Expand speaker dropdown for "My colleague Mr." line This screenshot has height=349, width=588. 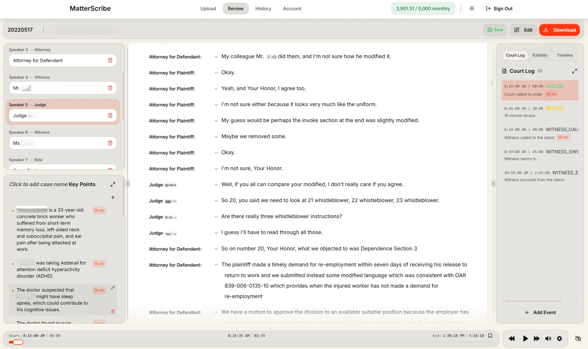pyautogui.click(x=216, y=57)
